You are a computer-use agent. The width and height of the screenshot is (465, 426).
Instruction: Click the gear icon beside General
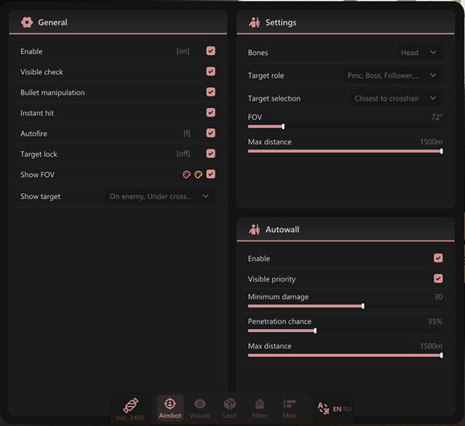27,22
